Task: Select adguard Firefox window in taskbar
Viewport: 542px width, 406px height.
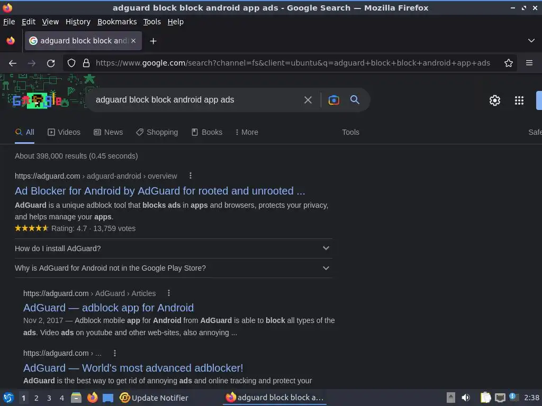Action: point(275,398)
